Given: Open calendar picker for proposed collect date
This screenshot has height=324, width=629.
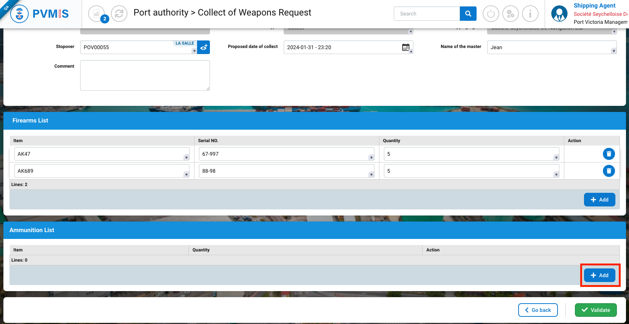Looking at the screenshot, I should click(405, 47).
